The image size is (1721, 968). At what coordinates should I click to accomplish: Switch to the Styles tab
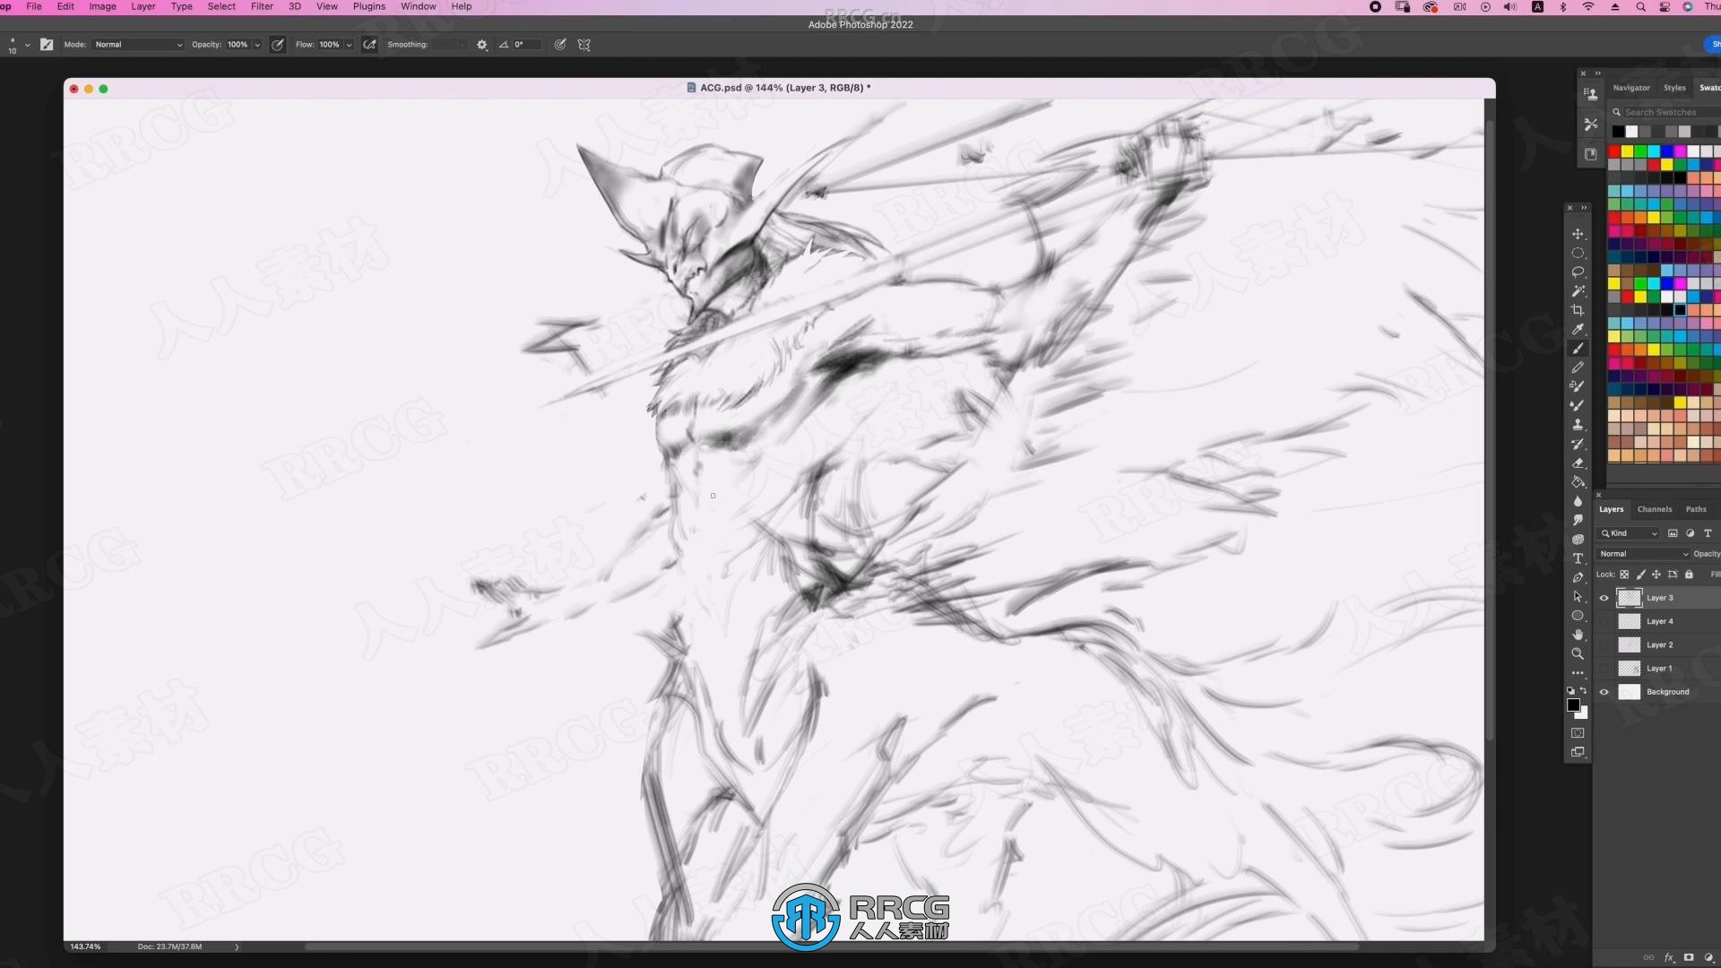tap(1674, 88)
